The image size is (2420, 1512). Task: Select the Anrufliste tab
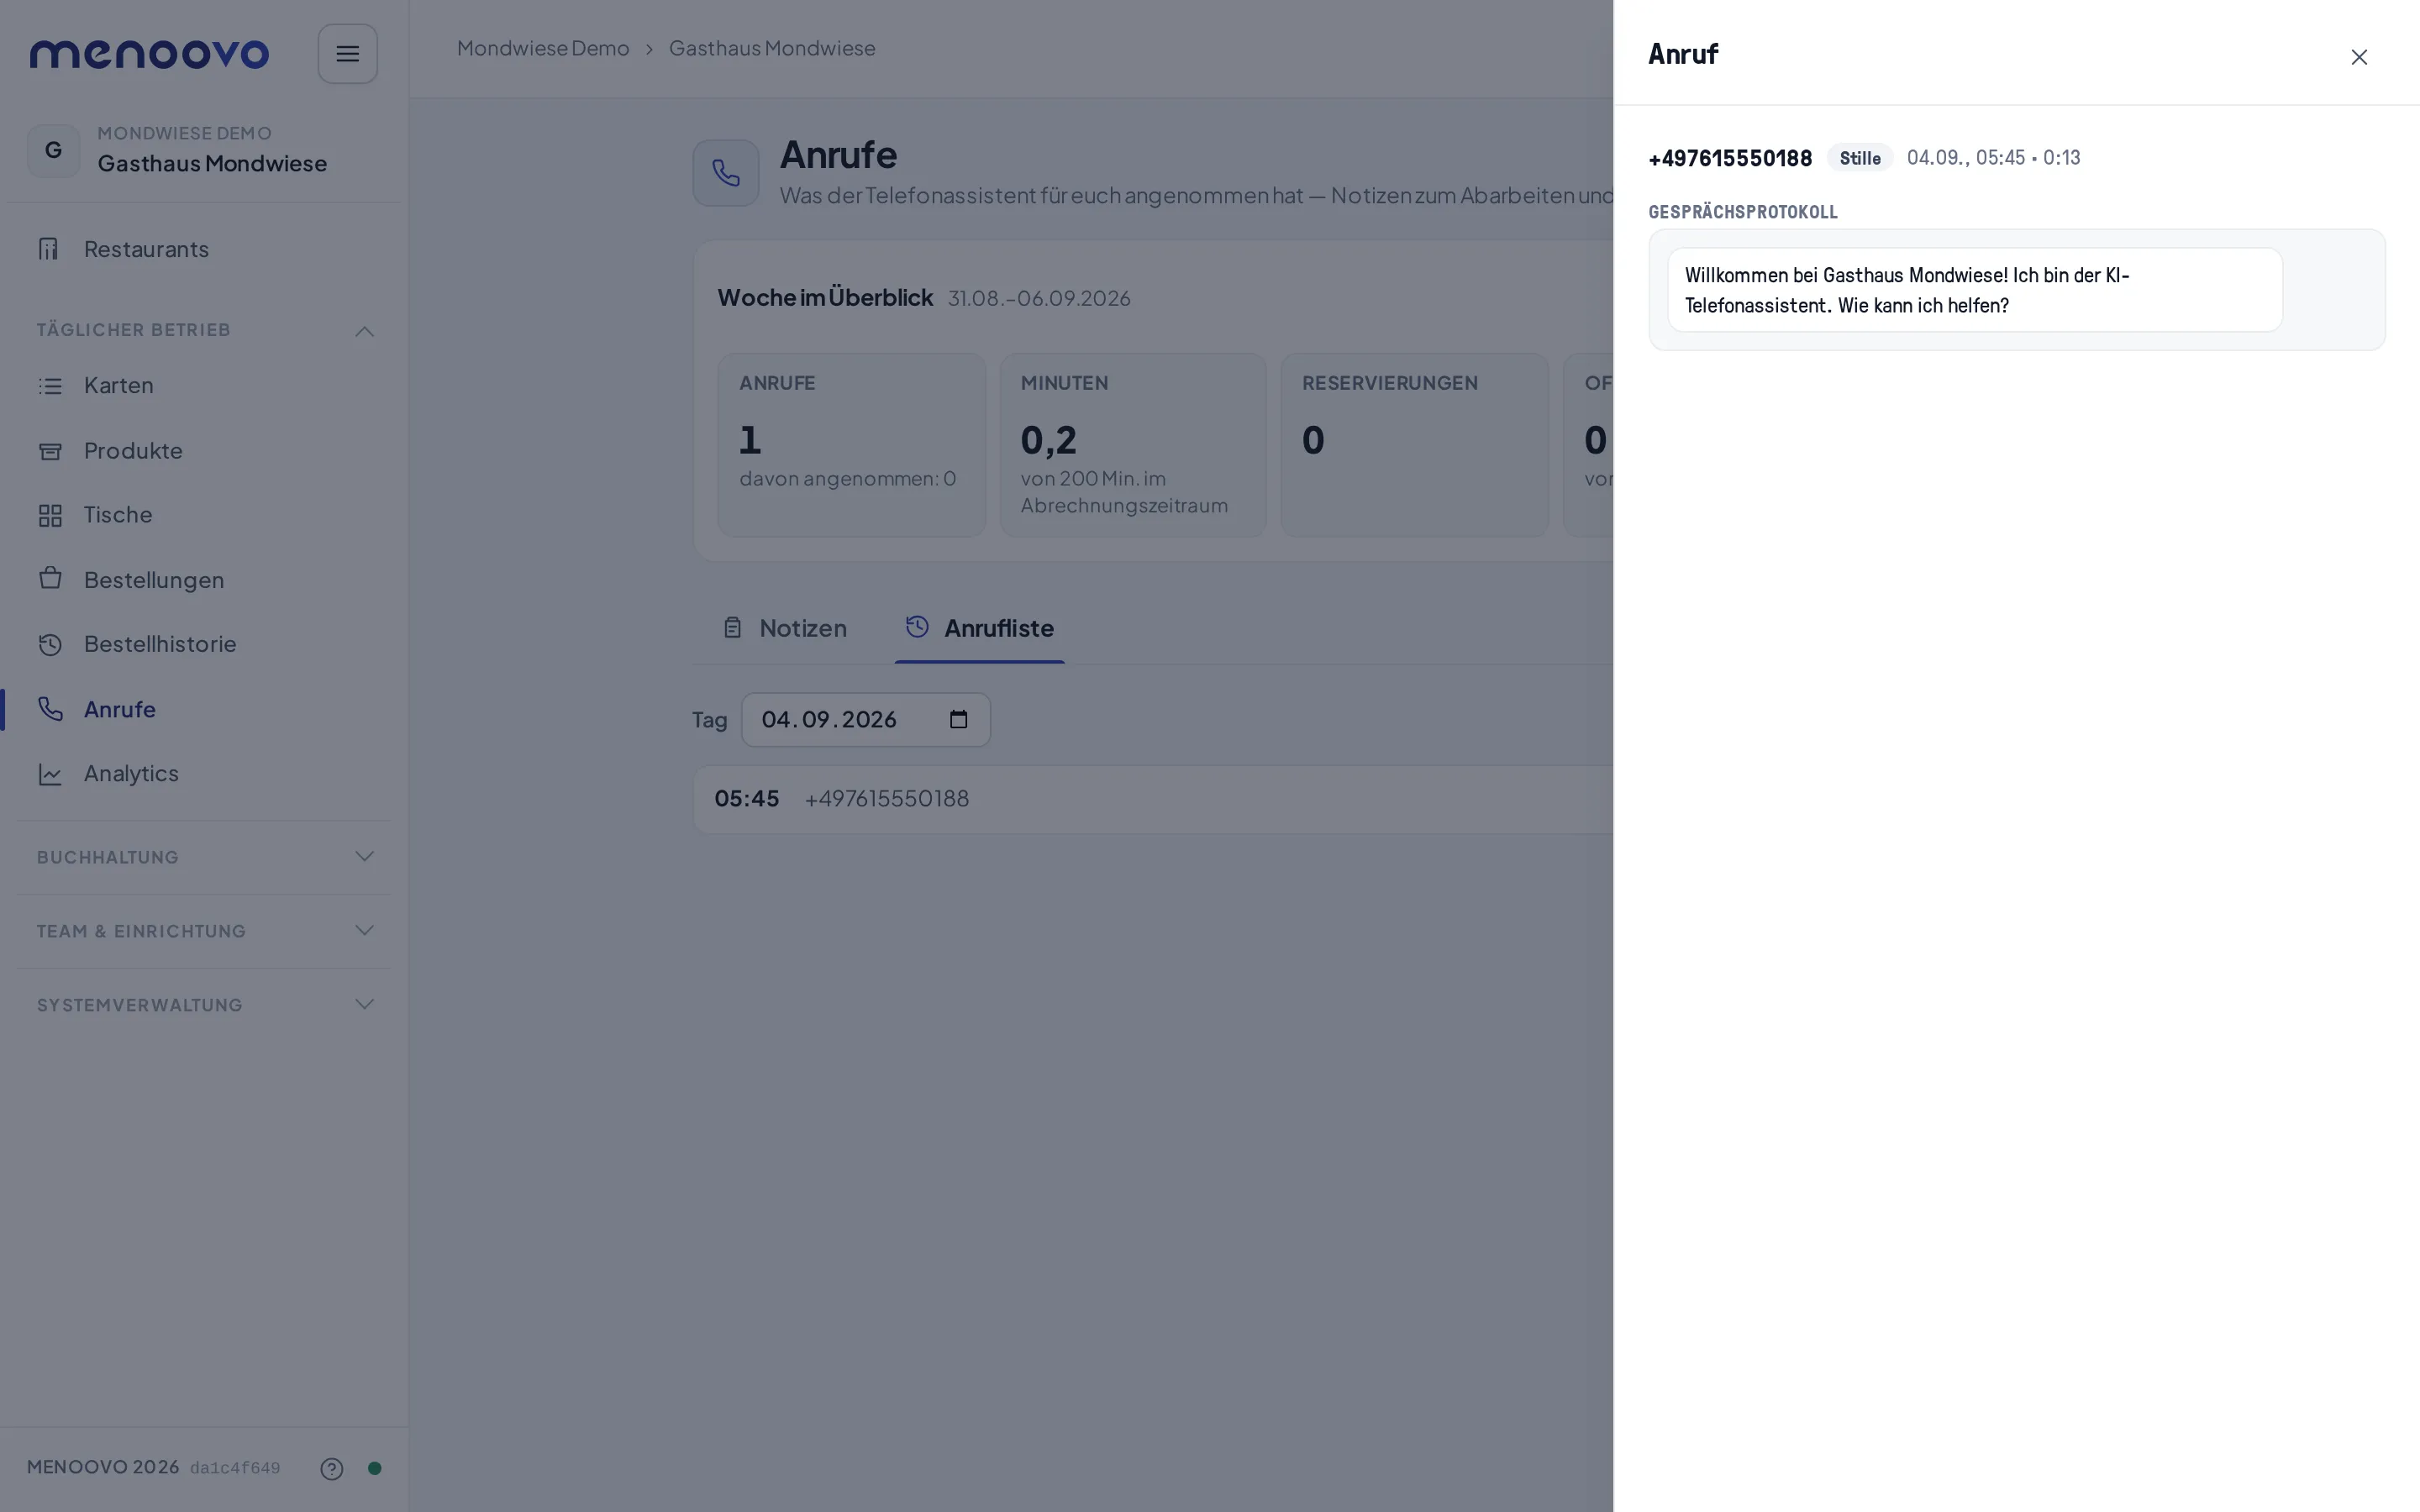pos(979,629)
